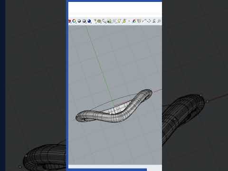Select the light gray shaded sphere icon
Image resolution: width=228 pixels, height=171 pixels.
tap(79, 21)
